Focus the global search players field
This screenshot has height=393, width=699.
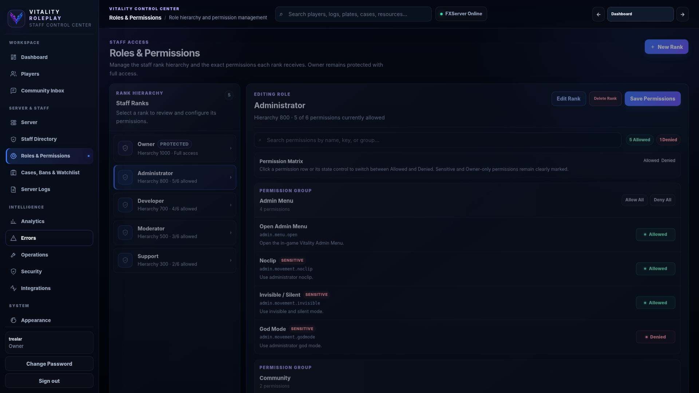(x=353, y=14)
